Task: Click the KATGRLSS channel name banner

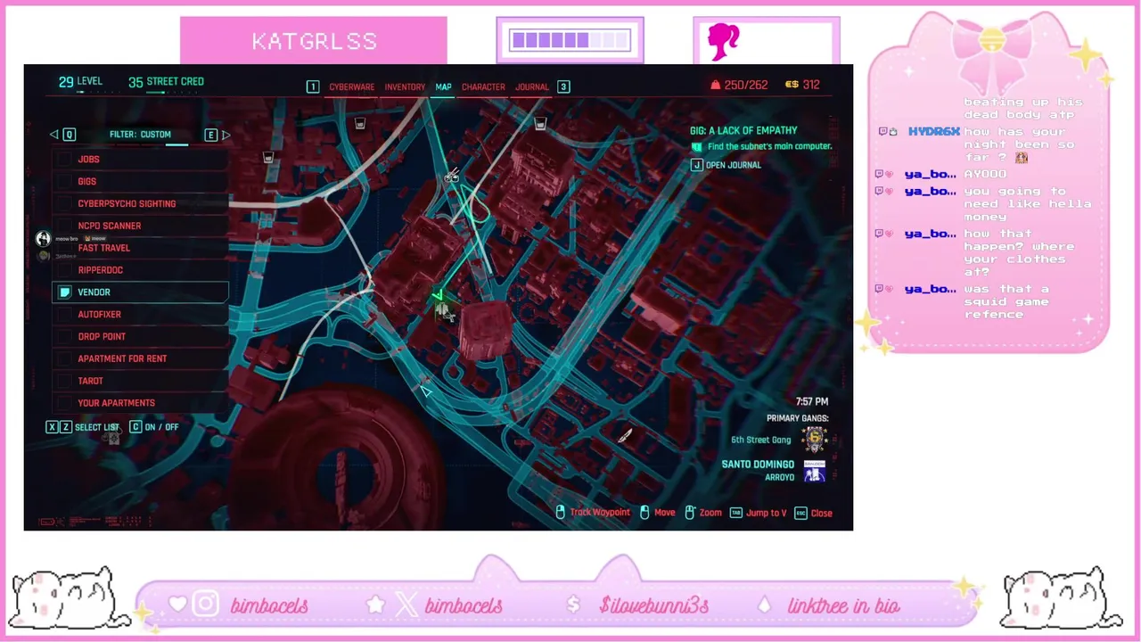Action: point(314,41)
